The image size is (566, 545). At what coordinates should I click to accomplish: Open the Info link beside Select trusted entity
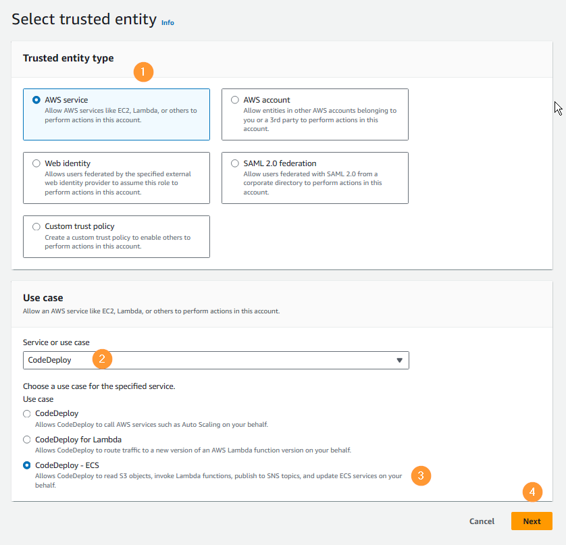click(168, 22)
